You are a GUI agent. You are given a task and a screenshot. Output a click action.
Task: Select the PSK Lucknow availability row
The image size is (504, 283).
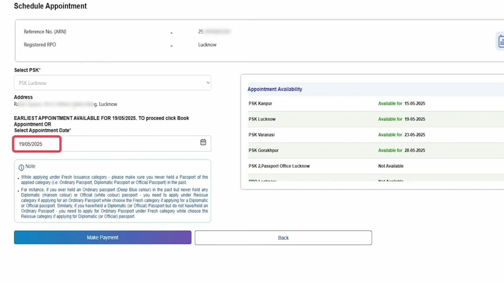[376, 119]
